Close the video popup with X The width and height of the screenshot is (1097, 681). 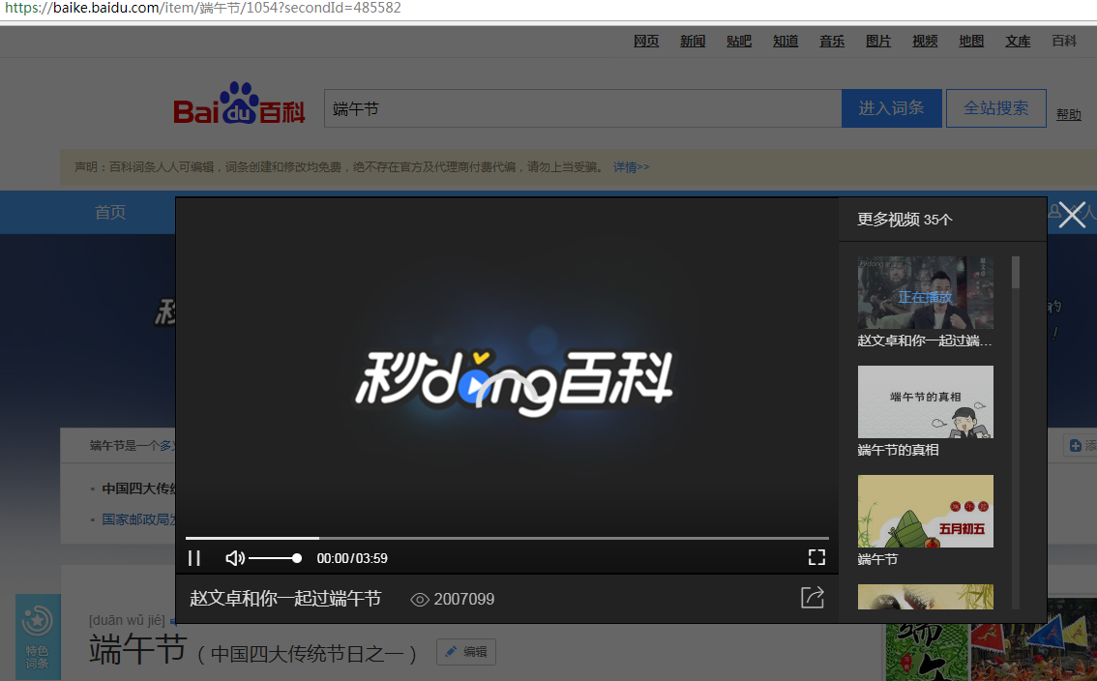pos(1072,215)
